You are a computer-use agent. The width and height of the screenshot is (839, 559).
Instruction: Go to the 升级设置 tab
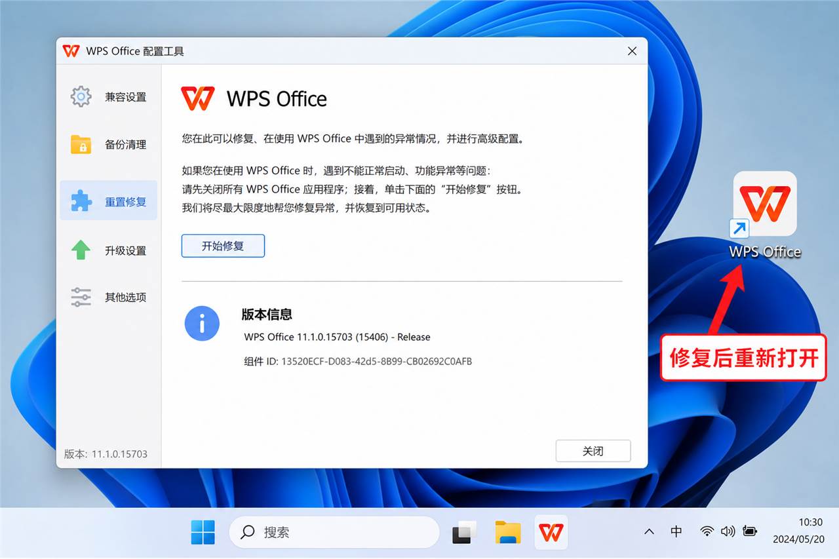click(x=108, y=250)
